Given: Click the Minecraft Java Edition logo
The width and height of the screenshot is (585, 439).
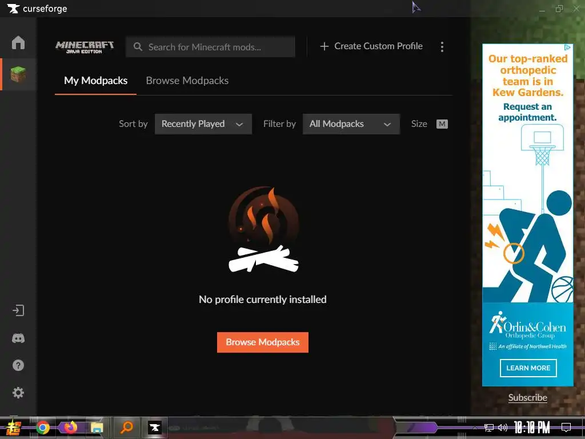Looking at the screenshot, I should (x=85, y=47).
